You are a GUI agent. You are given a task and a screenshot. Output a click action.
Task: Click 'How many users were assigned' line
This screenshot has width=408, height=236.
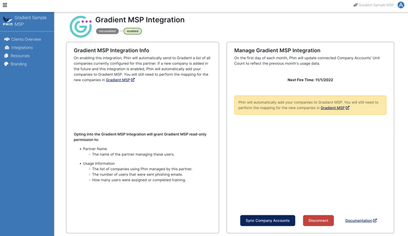coord(139,180)
